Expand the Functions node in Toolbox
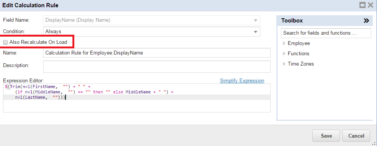The image size is (377, 146). pyautogui.click(x=284, y=54)
